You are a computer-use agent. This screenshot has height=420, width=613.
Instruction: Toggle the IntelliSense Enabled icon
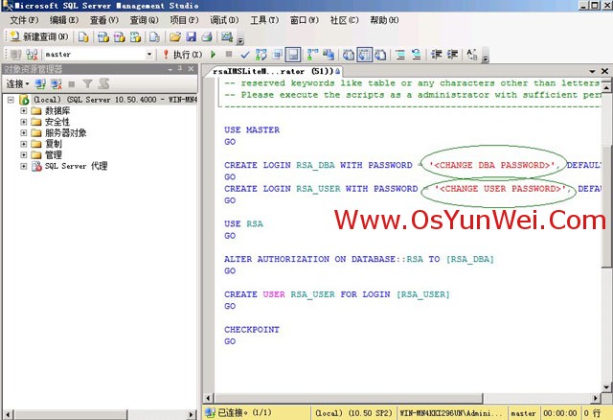[293, 55]
